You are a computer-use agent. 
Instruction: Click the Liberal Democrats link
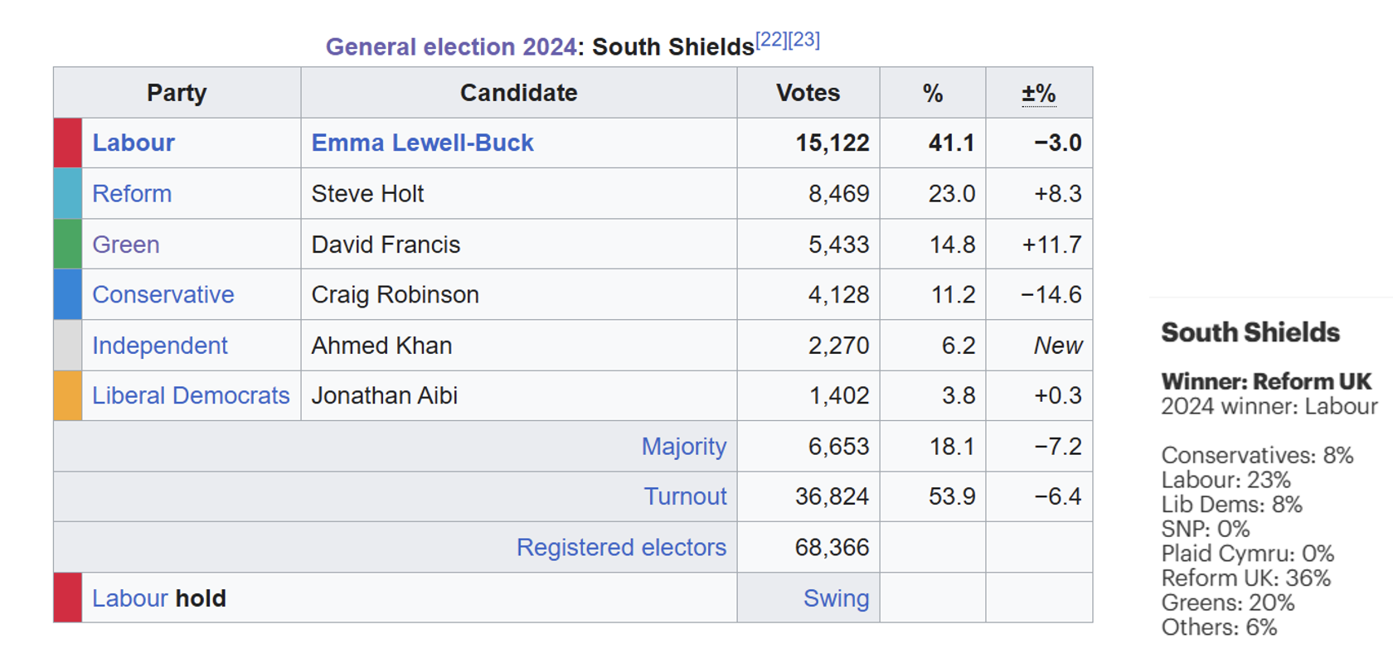[191, 395]
